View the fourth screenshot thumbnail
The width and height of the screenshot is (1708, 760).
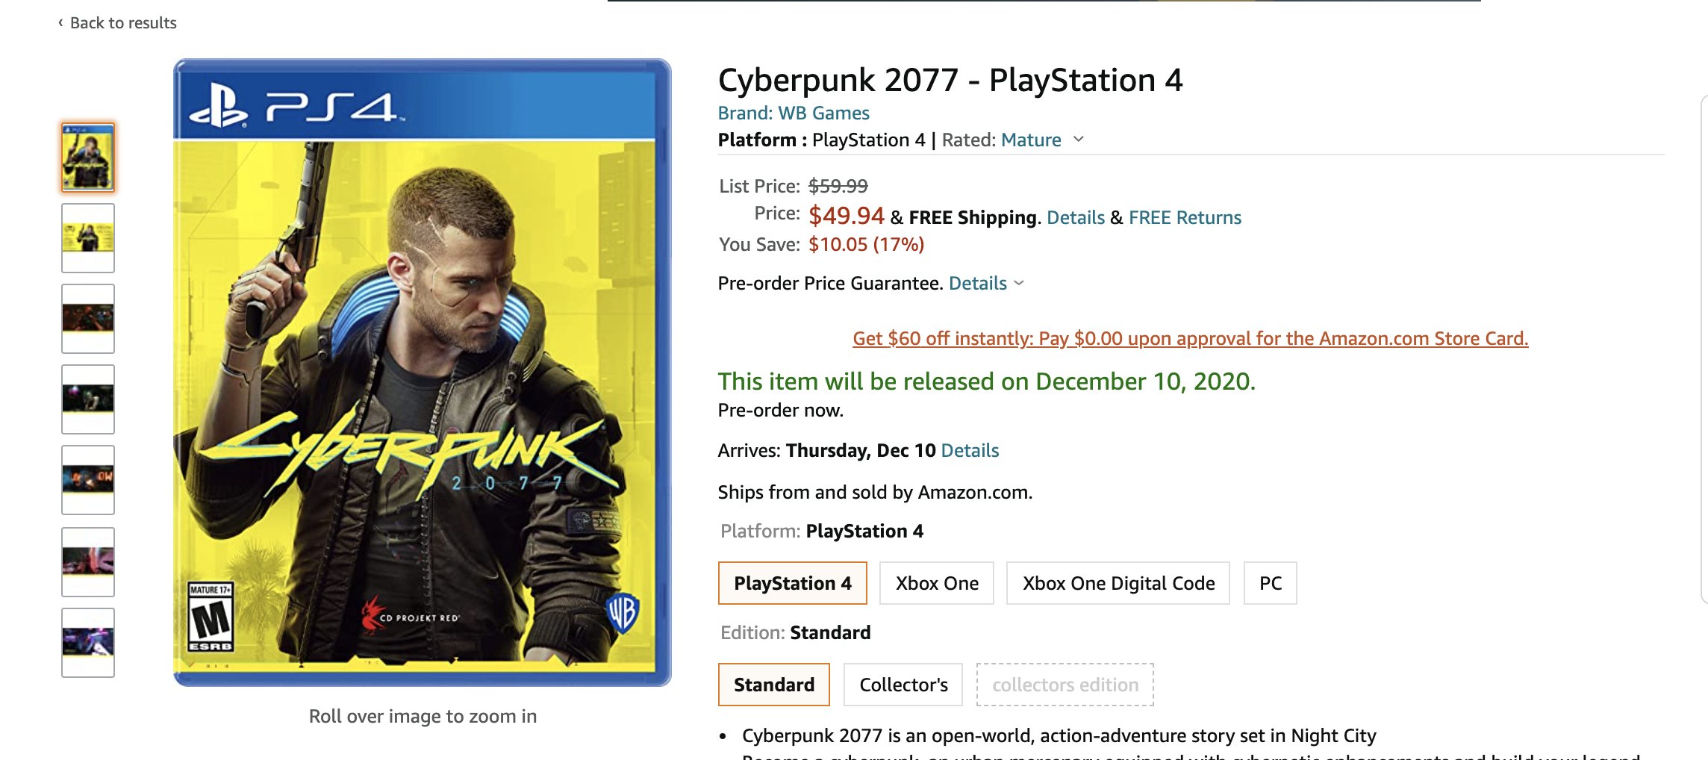[88, 399]
